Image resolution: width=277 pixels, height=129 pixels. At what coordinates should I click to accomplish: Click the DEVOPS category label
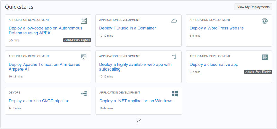pos(15,93)
